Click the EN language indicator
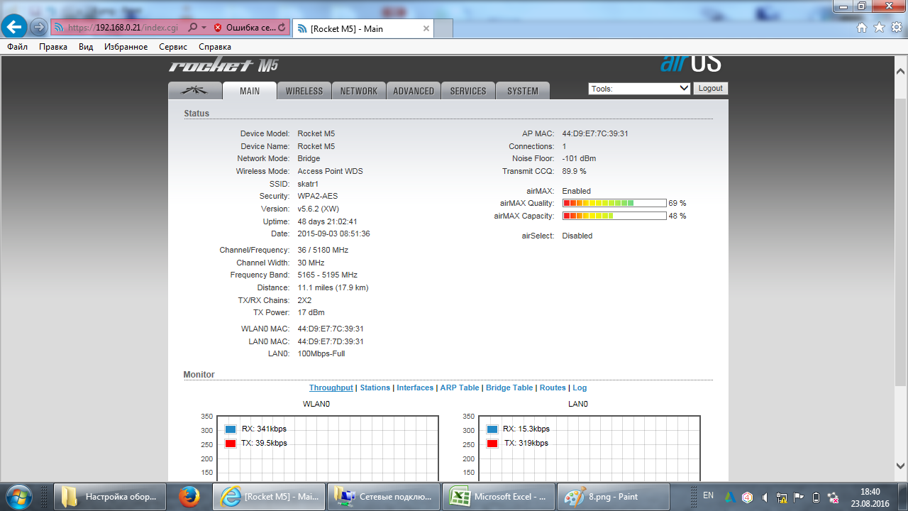Screen dimensions: 908x511 [708, 495]
